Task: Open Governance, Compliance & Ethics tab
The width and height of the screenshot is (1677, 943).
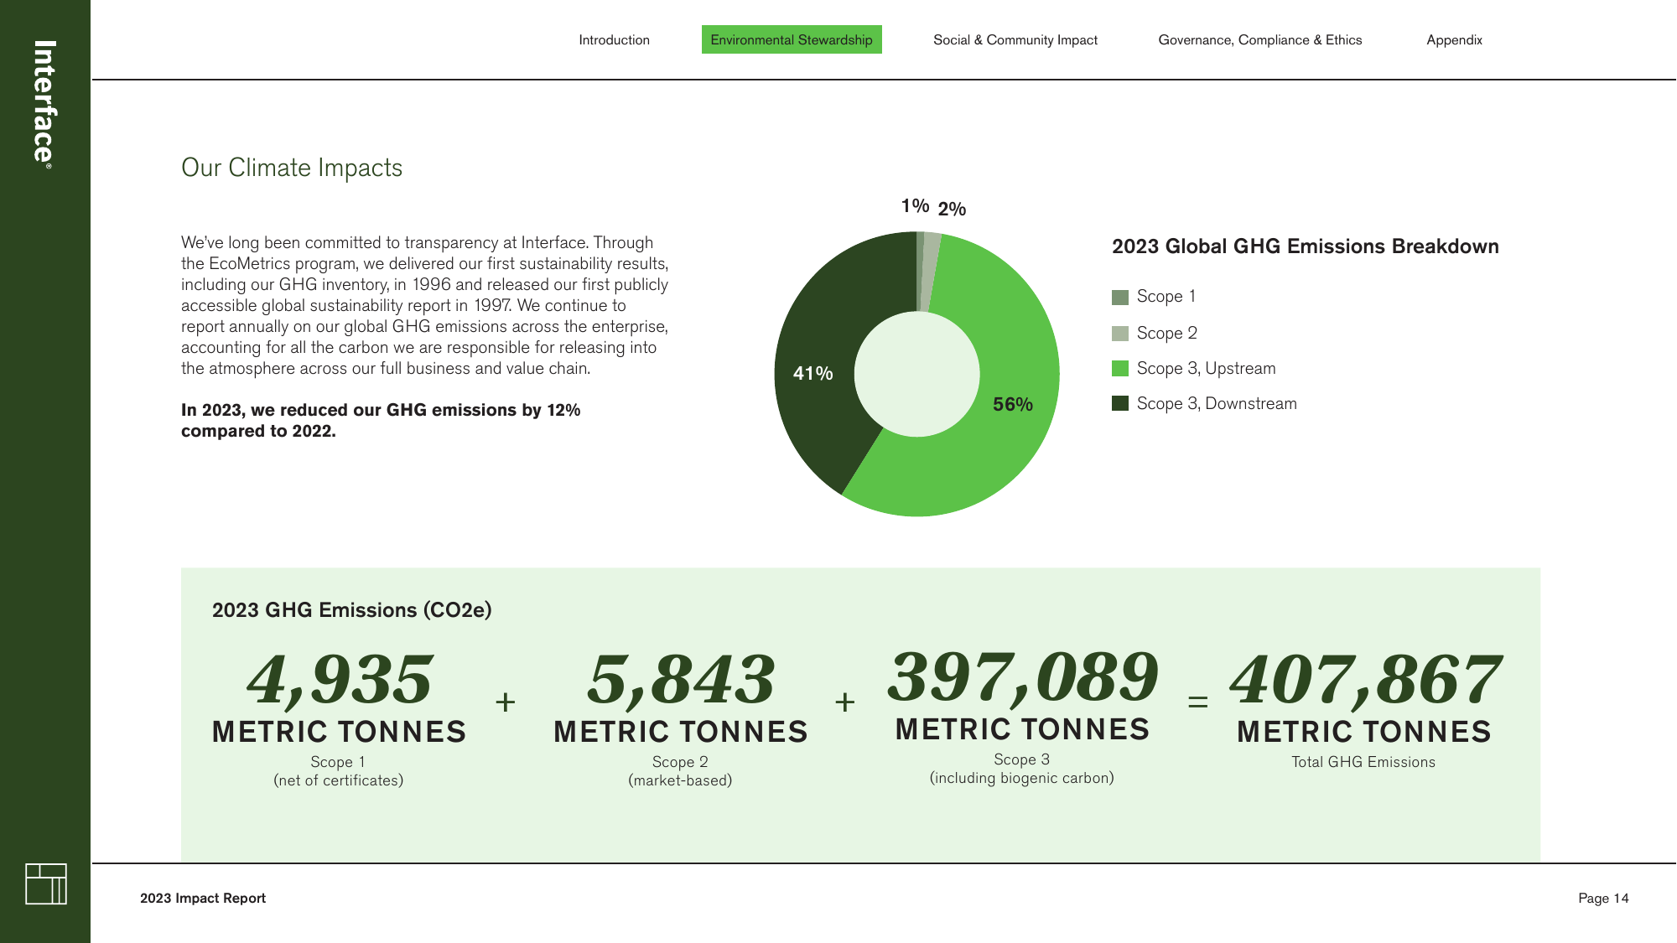Action: coord(1259,39)
